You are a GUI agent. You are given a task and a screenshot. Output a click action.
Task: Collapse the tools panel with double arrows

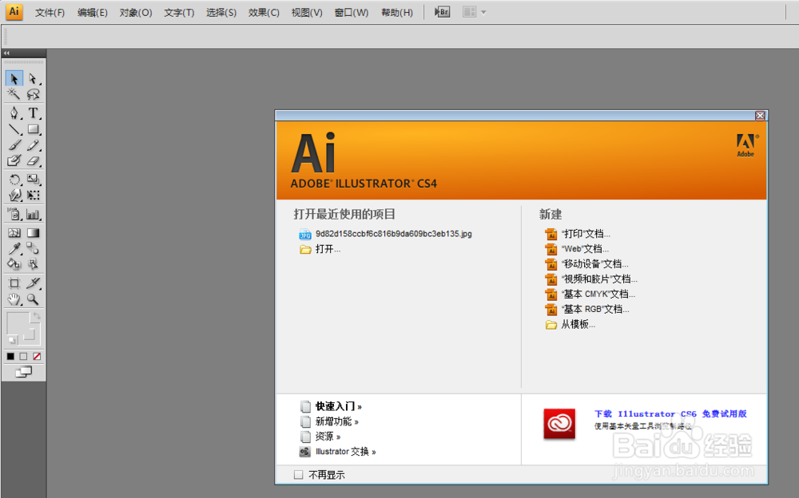[6, 53]
